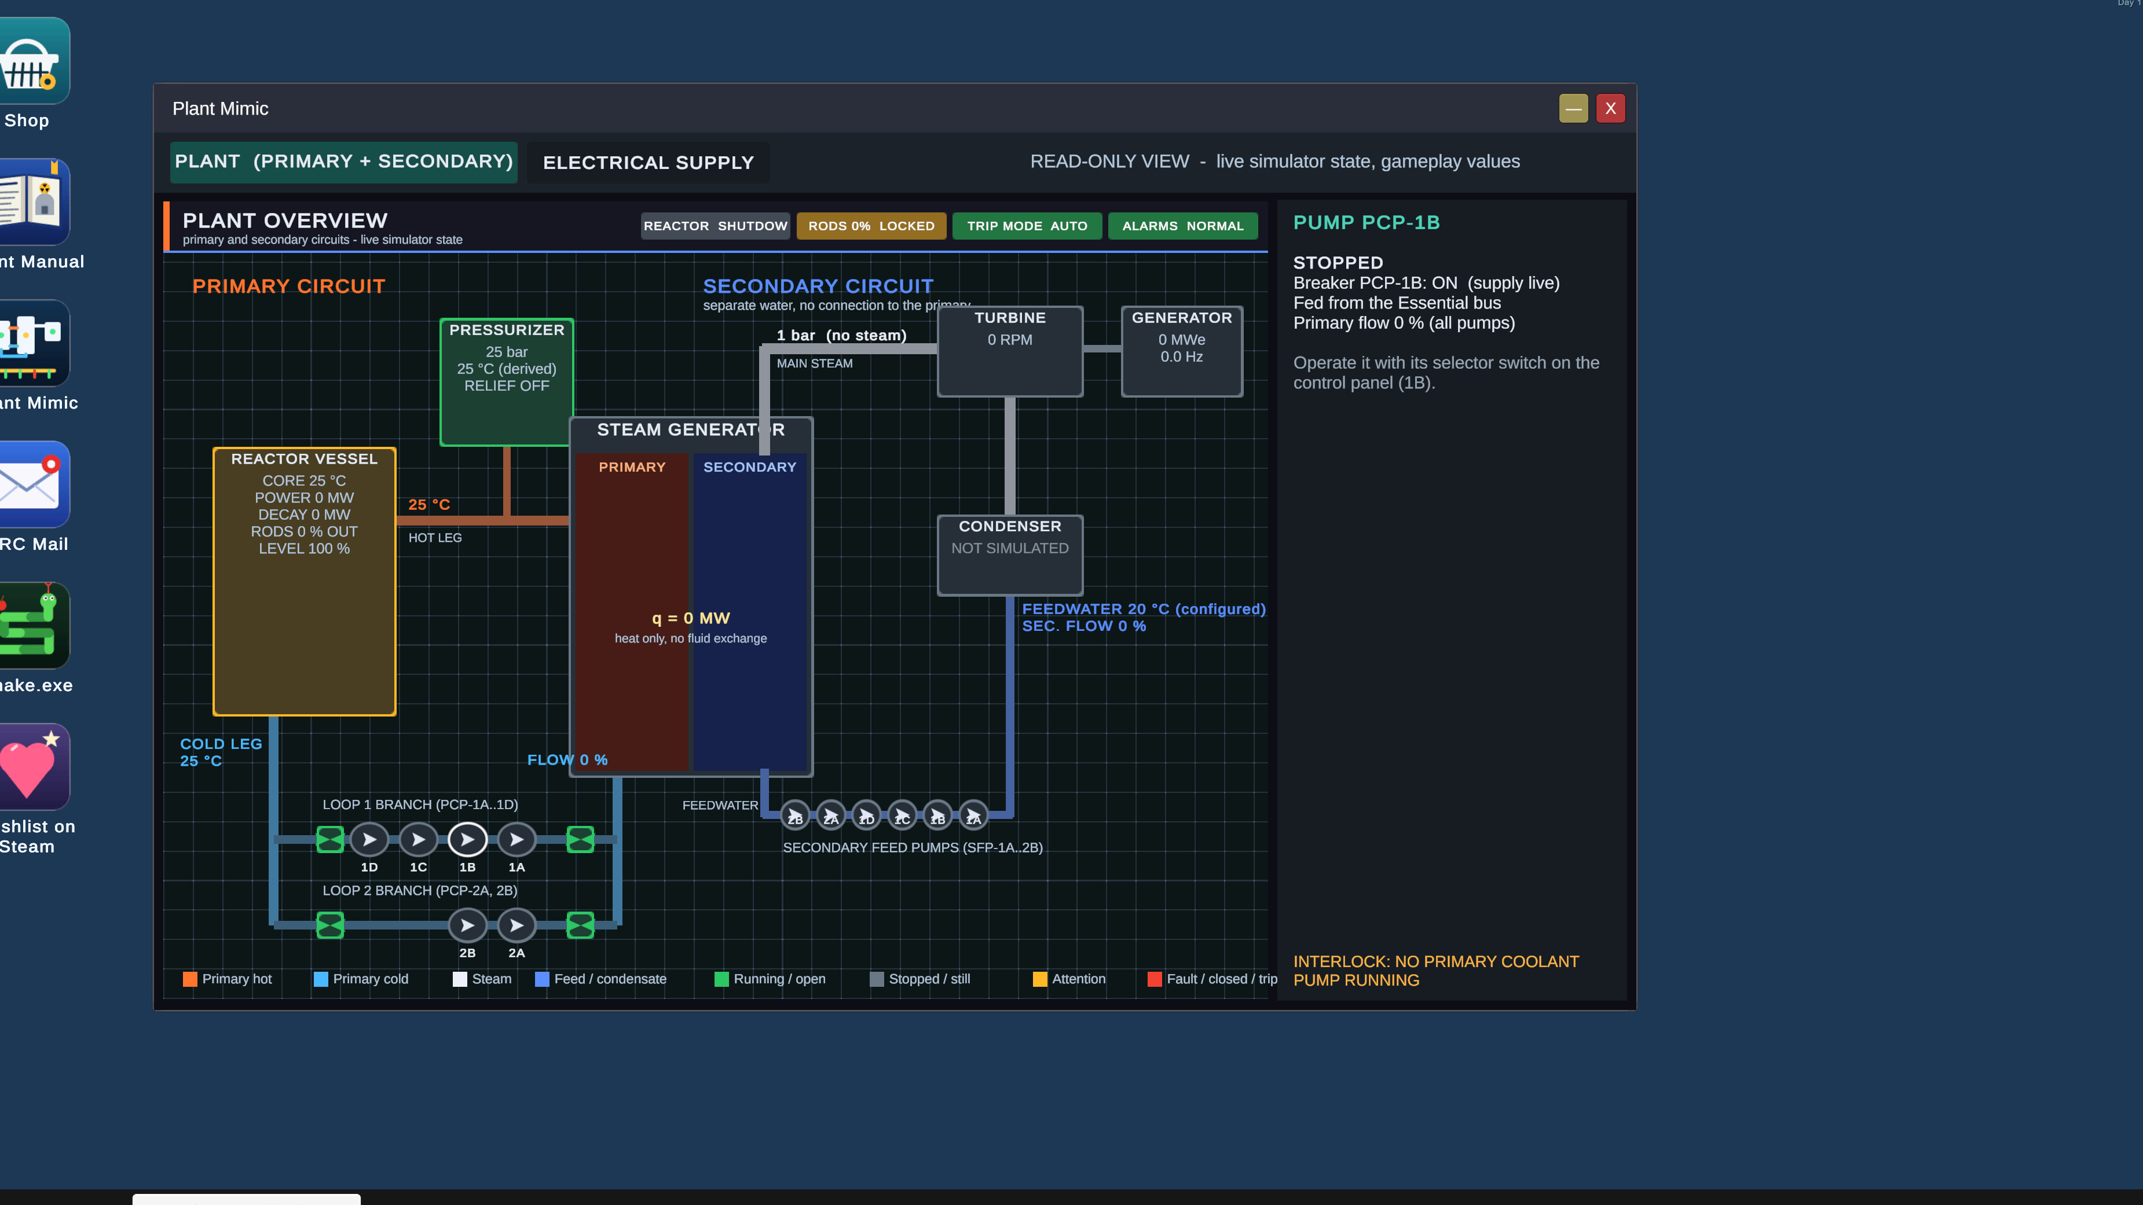Click the Primary hot legend swatch
The width and height of the screenshot is (2143, 1205).
click(x=190, y=980)
